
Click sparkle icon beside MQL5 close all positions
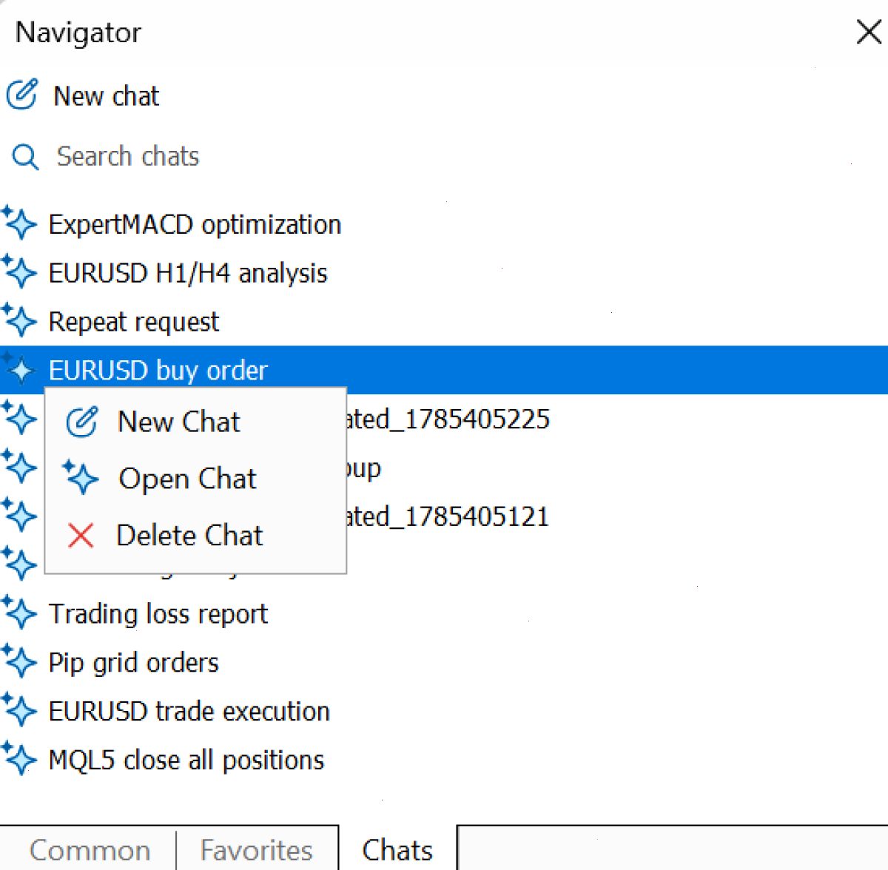(19, 760)
